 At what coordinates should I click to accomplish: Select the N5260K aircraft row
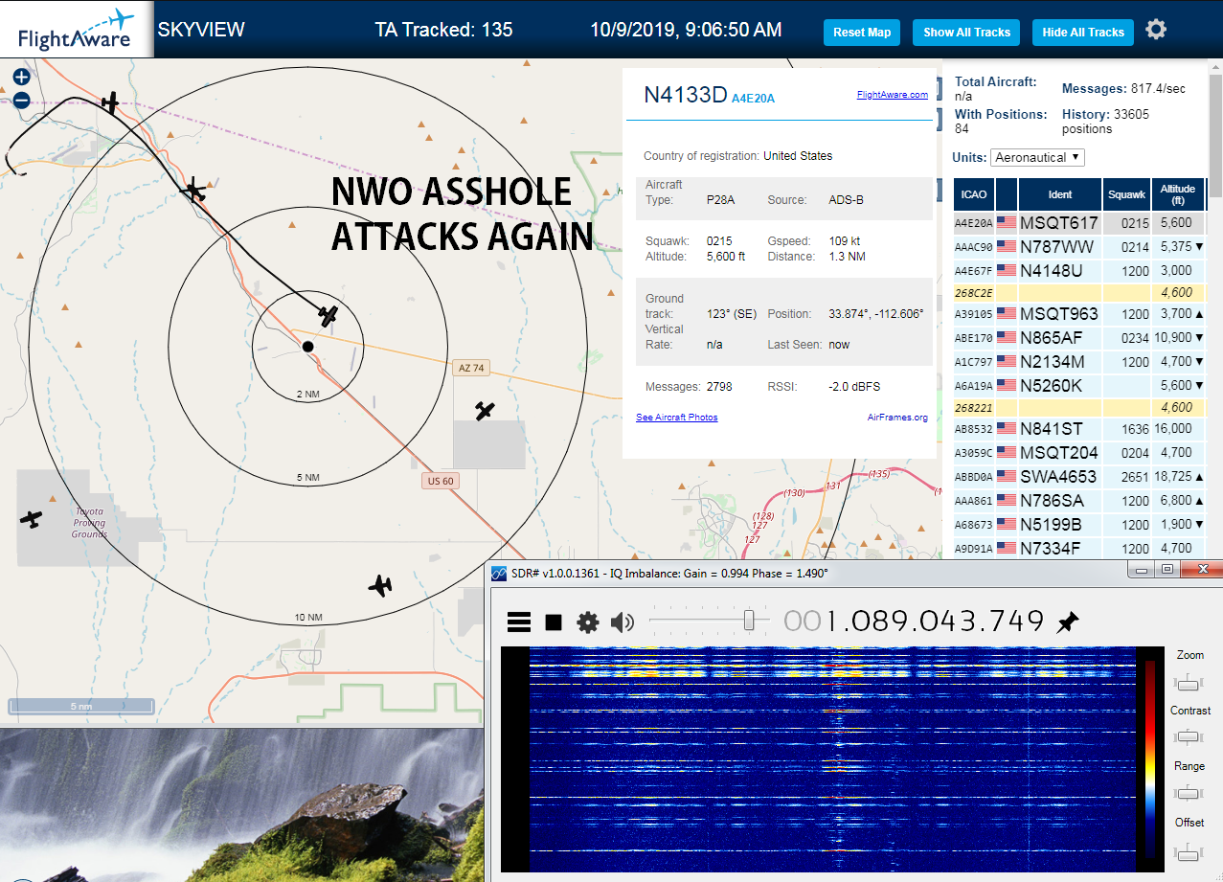pyautogui.click(x=1079, y=386)
